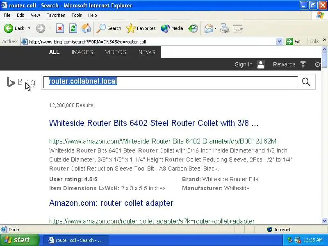
Task: Open the Mail dropdown arrow
Action: [216, 28]
